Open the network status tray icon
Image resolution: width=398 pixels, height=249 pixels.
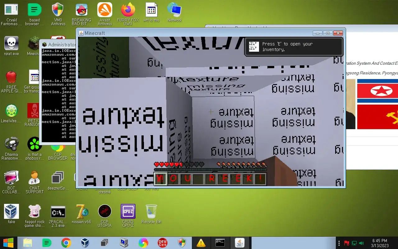354,243
